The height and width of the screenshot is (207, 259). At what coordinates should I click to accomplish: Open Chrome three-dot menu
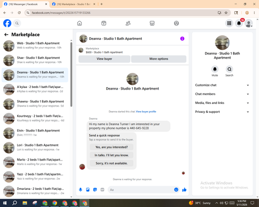coord(254,13)
